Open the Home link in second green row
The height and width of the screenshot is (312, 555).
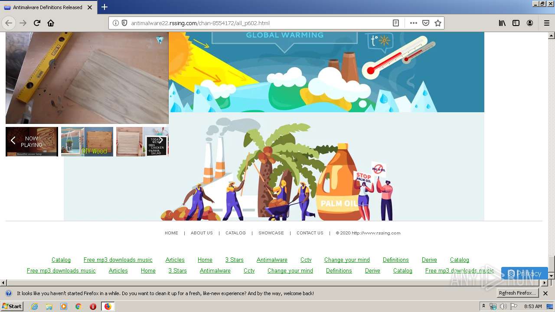click(148, 271)
